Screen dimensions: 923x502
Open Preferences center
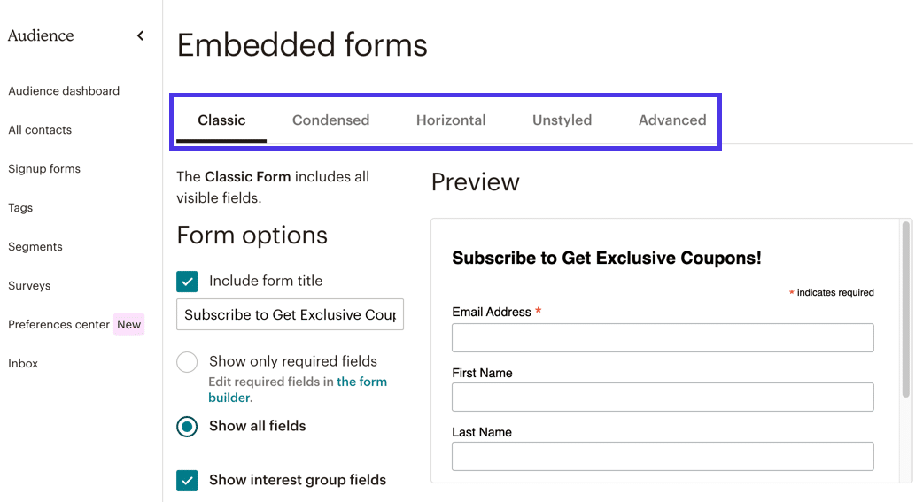tap(59, 325)
